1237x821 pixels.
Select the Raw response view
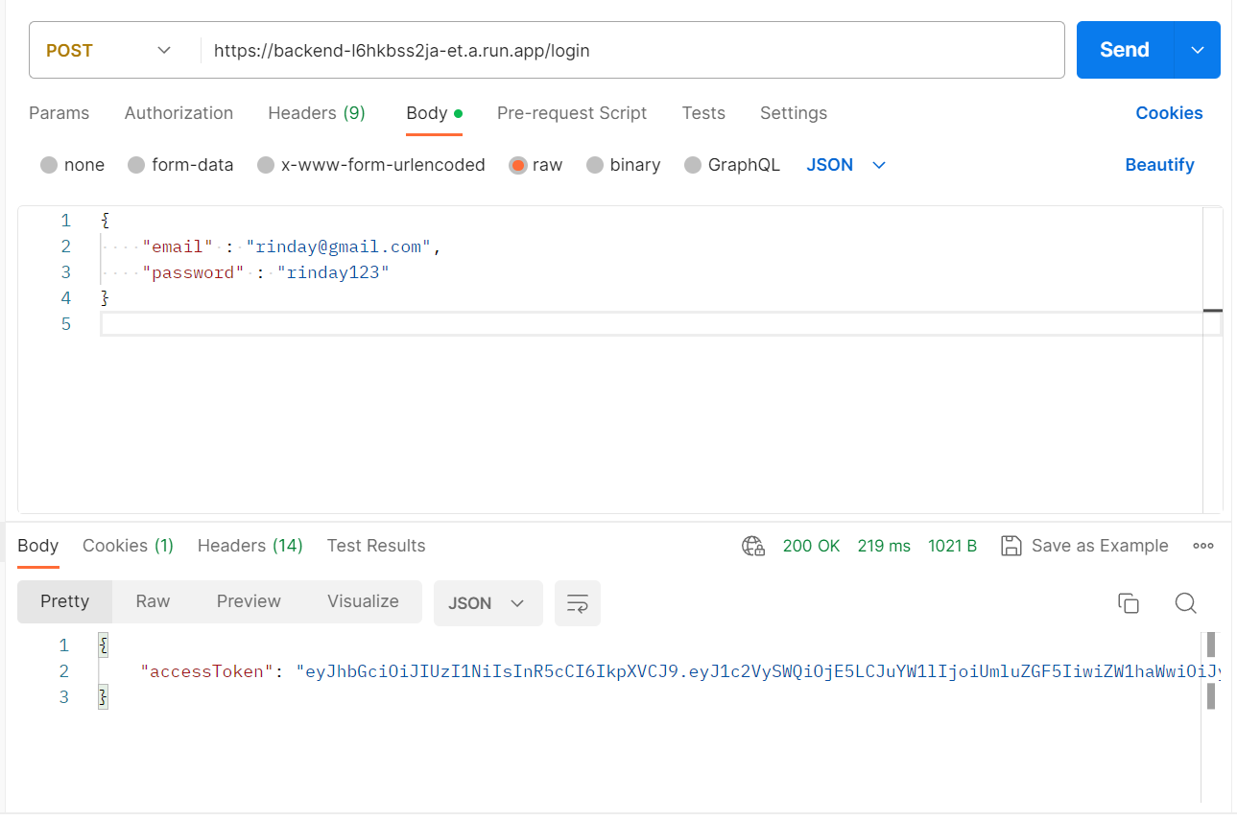point(153,601)
